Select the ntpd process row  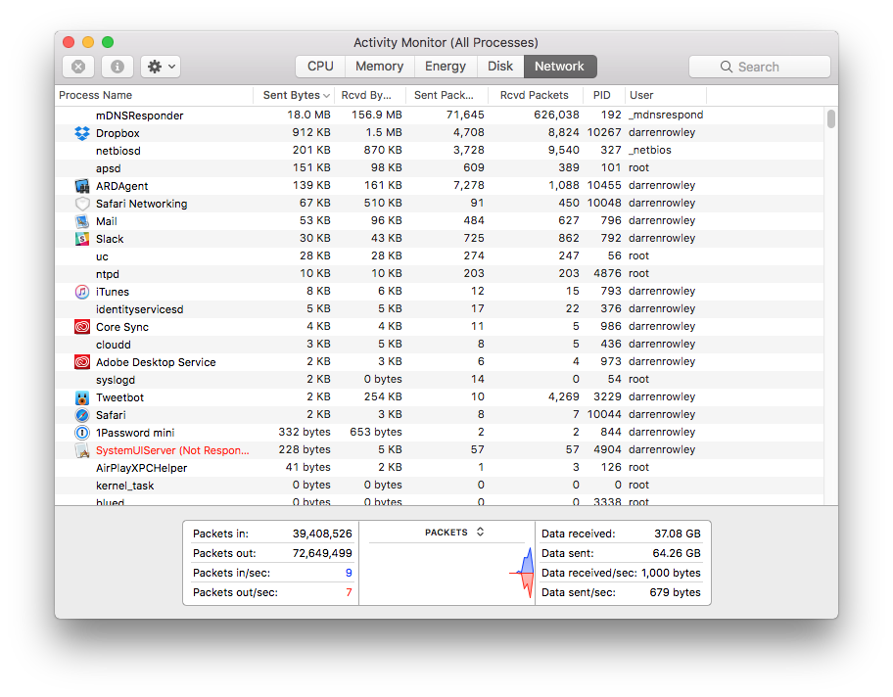[439, 274]
